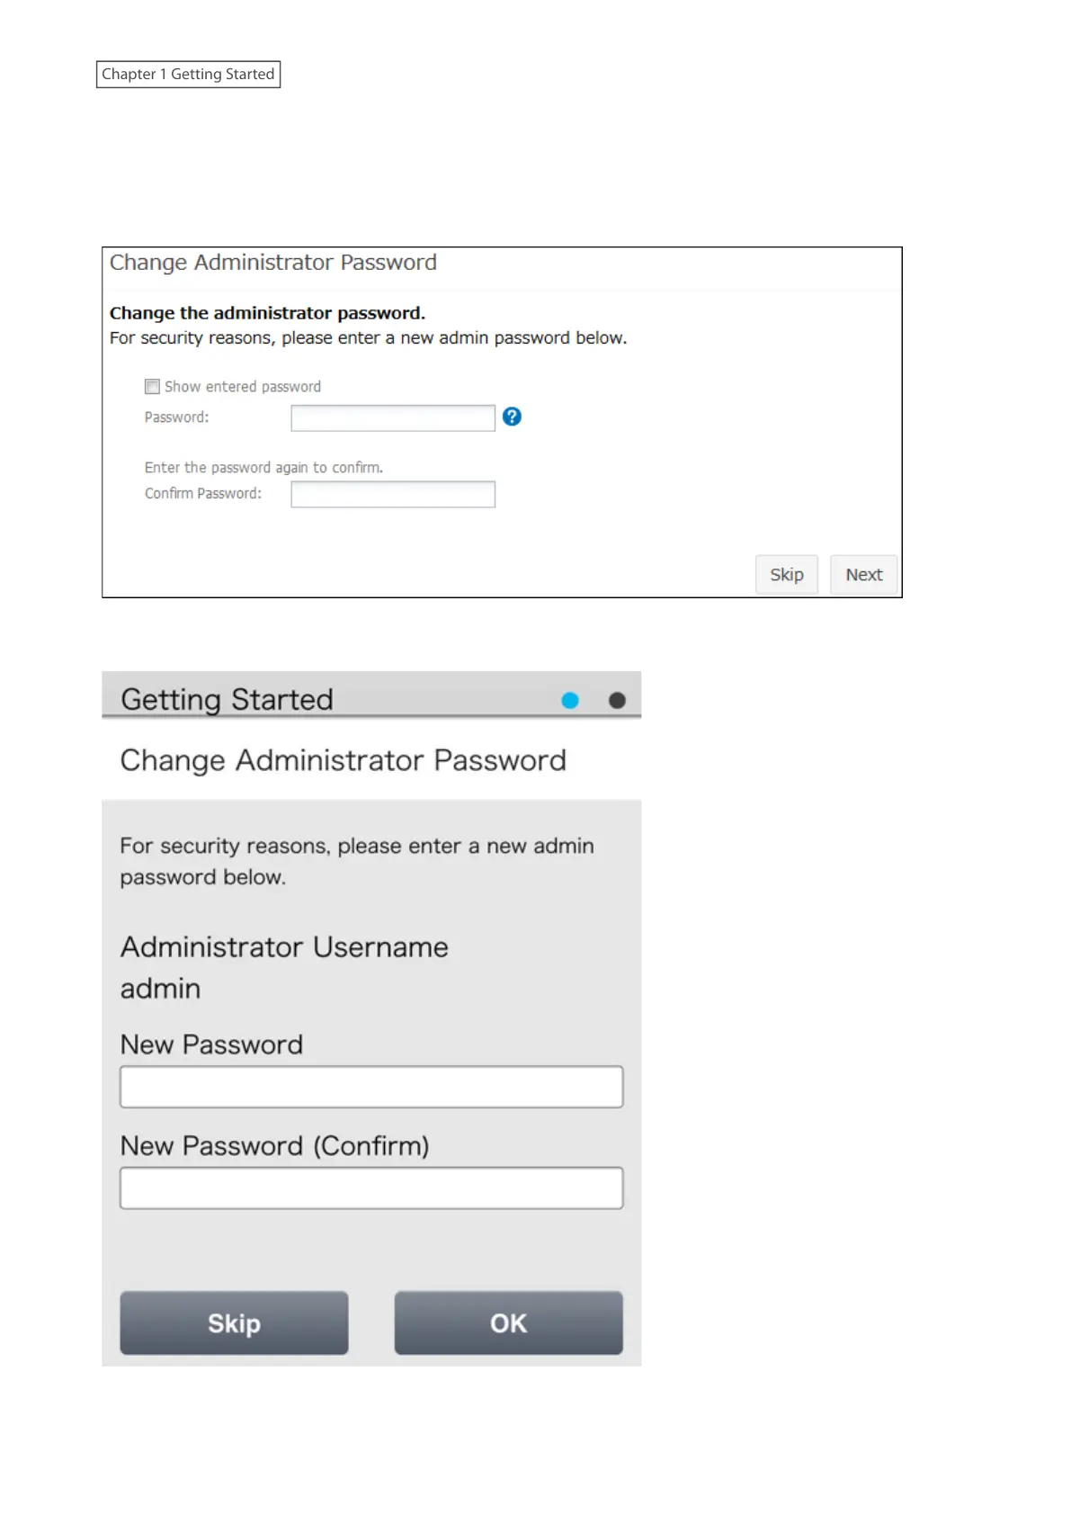The image size is (1071, 1515).
Task: Click the blue page indicator dot
Action: (570, 701)
